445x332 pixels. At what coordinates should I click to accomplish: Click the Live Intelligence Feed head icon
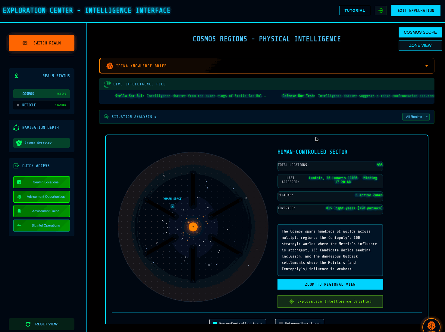point(107,84)
